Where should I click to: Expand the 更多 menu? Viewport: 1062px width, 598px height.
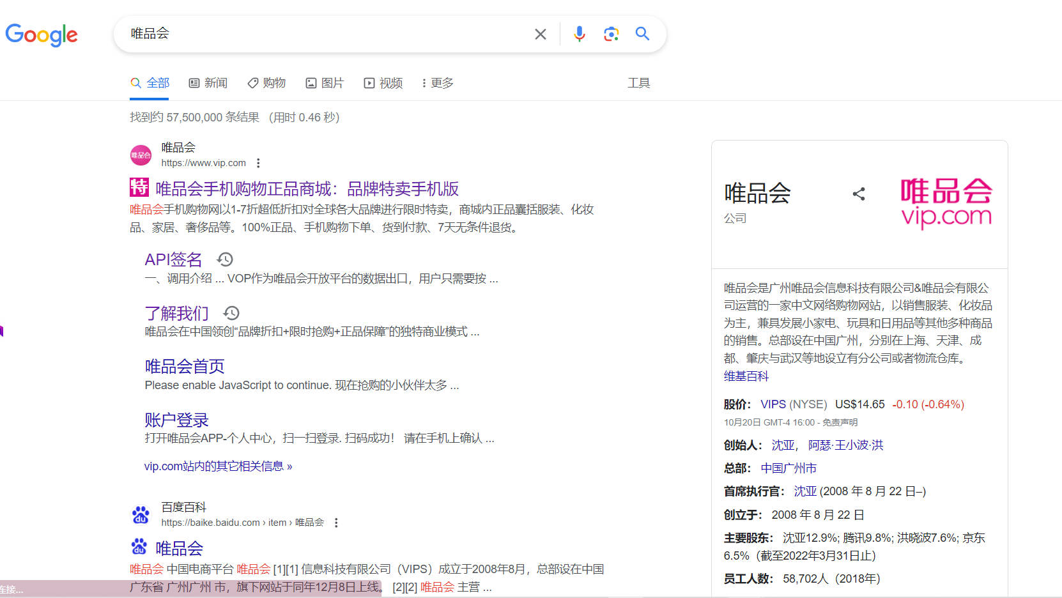438,83
